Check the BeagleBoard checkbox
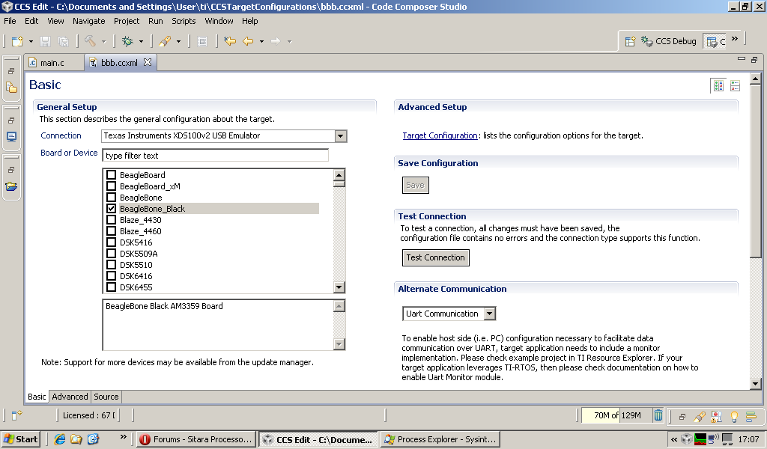Viewport: 767px width, 449px height. point(111,175)
